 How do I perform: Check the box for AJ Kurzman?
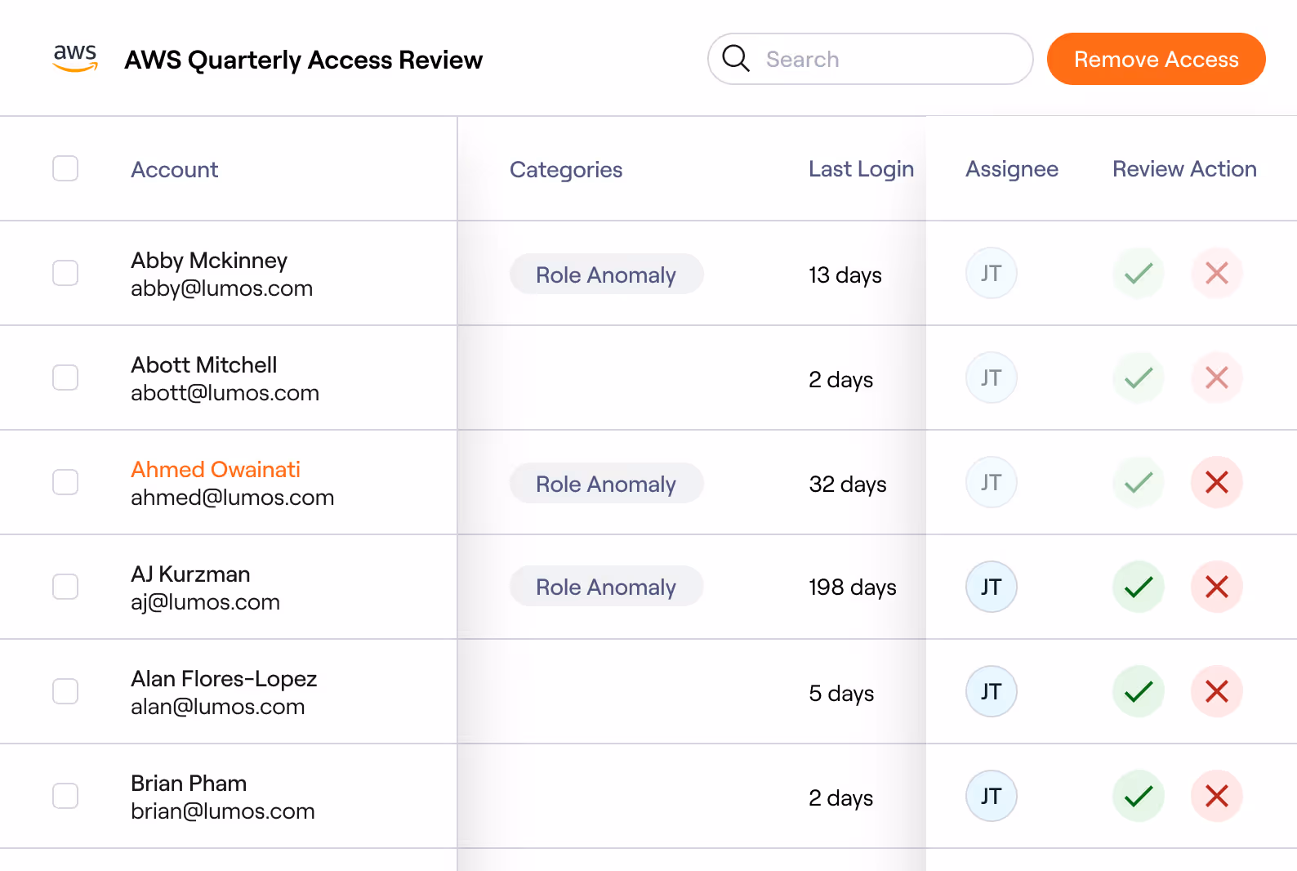65,587
